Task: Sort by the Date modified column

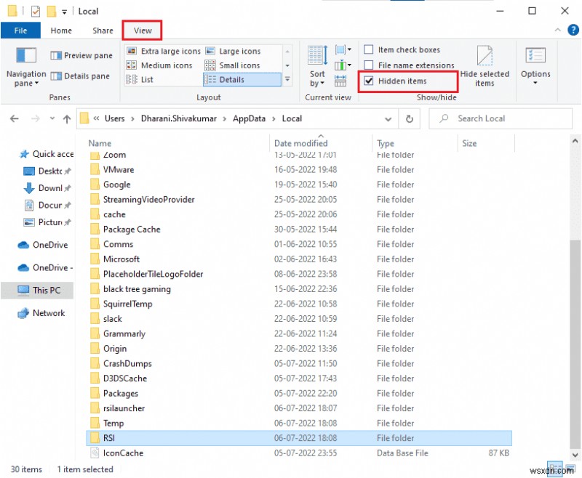Action: click(x=321, y=143)
